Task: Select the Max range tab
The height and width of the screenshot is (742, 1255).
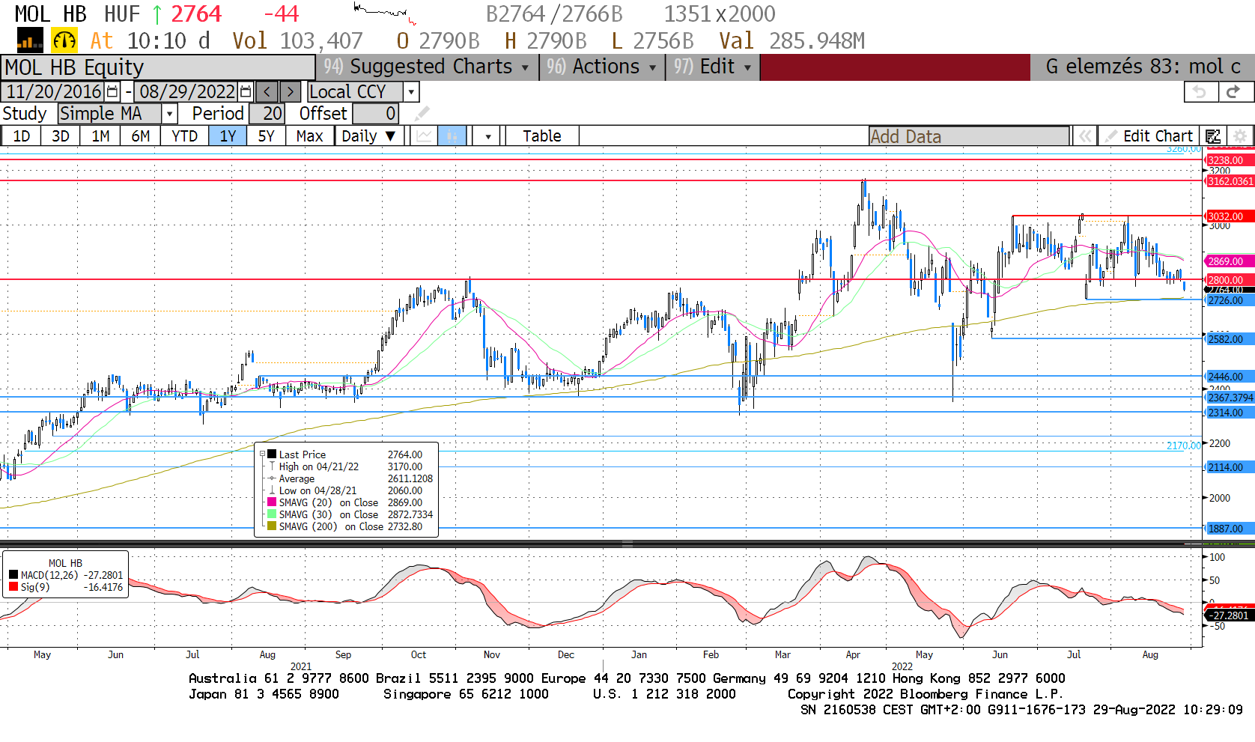Action: coord(309,136)
